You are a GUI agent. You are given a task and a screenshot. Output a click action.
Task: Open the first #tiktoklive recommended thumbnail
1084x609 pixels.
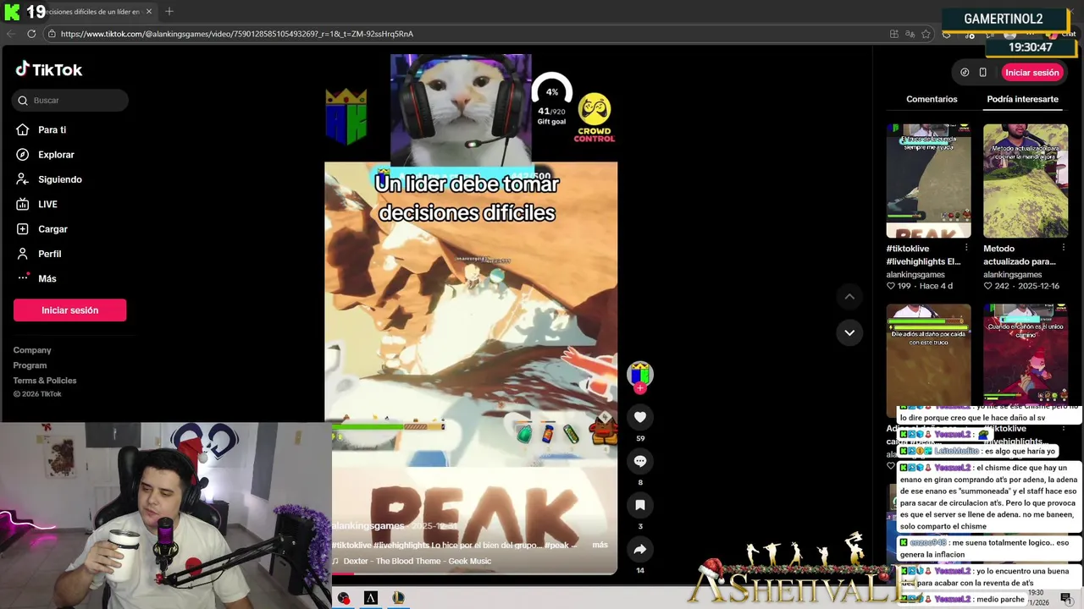928,181
